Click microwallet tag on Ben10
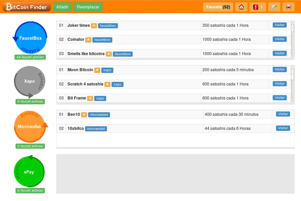Viewport: 301px width, 201px height. (x=99, y=115)
